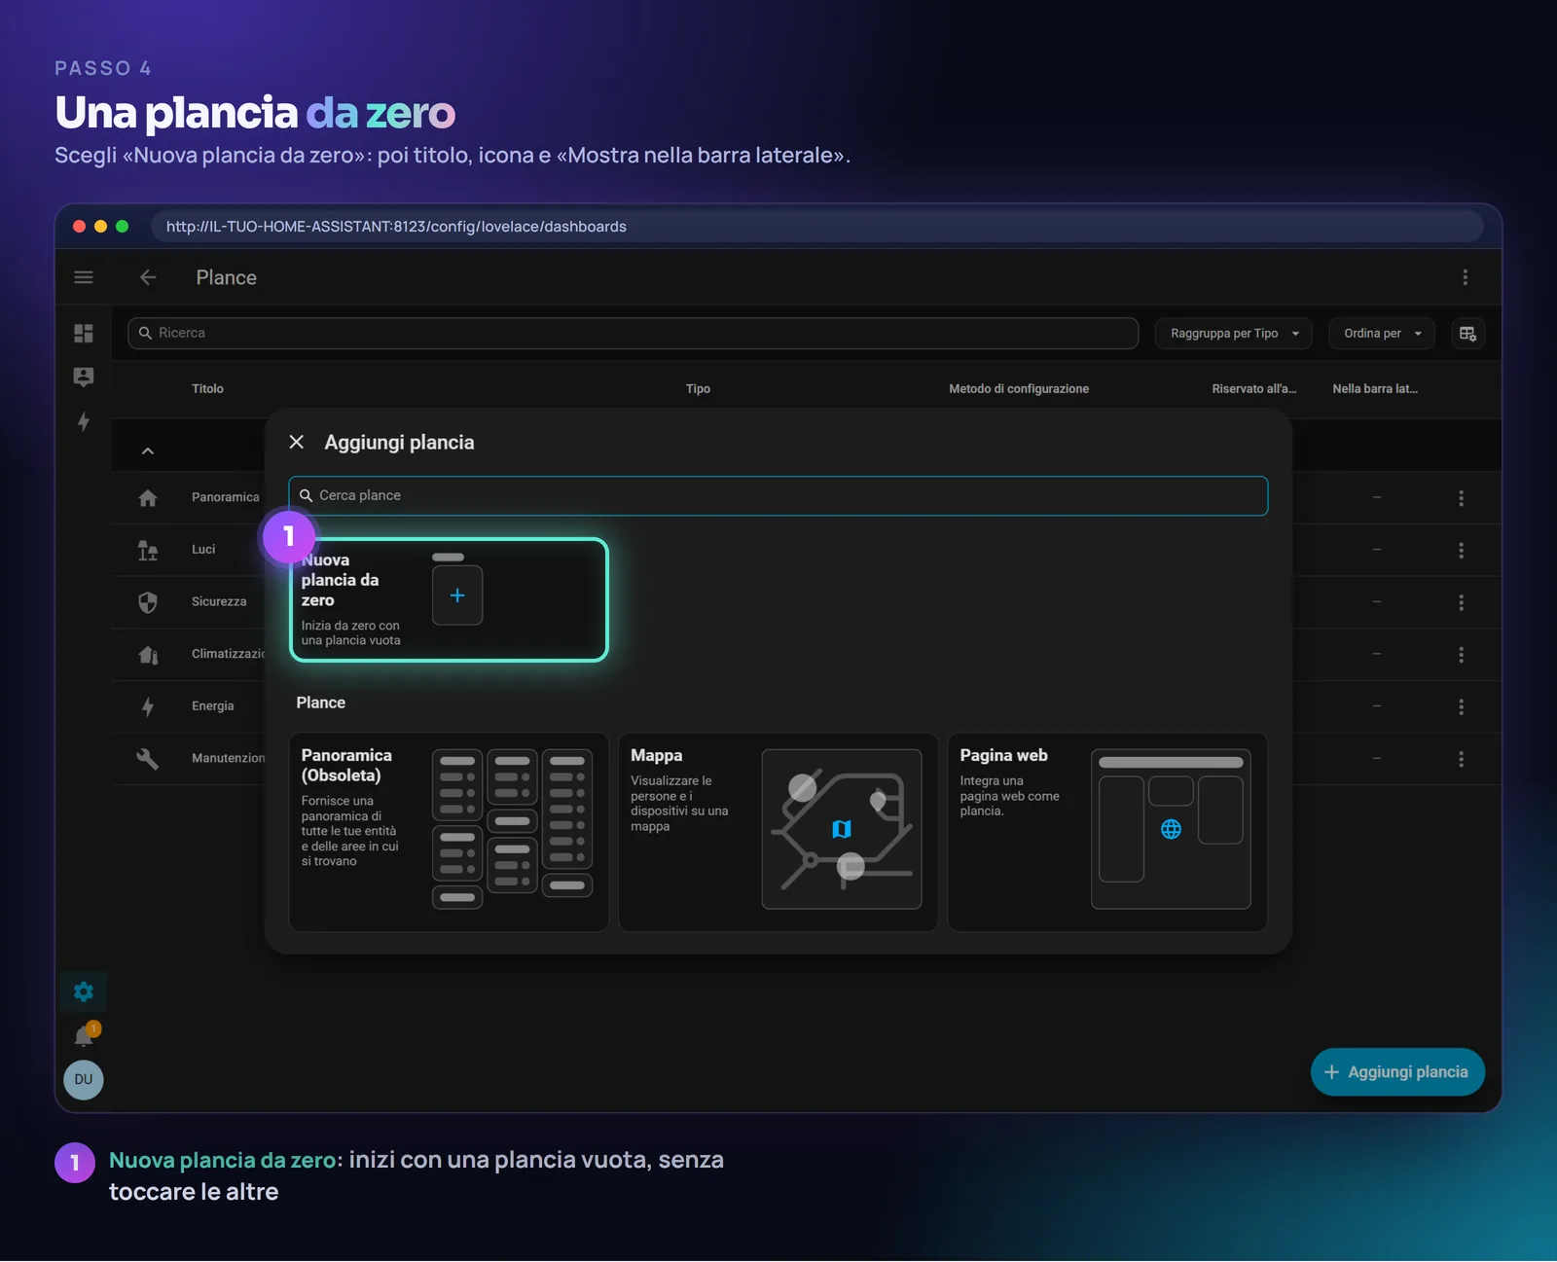Viewport: 1557px width, 1262px height.
Task: Sort by Nella barra lat... column header
Action: [x=1375, y=388]
